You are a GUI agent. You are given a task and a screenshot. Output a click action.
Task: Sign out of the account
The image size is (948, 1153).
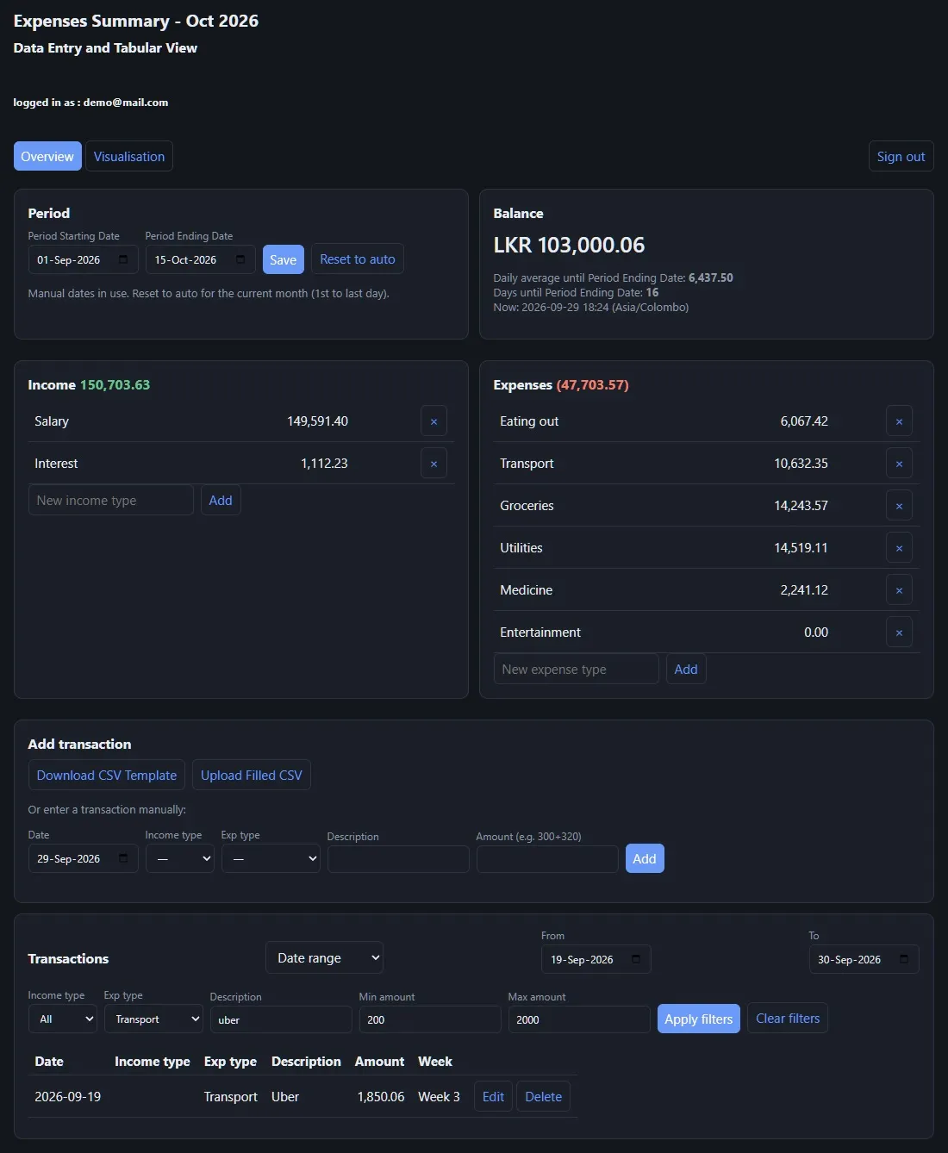pos(901,156)
